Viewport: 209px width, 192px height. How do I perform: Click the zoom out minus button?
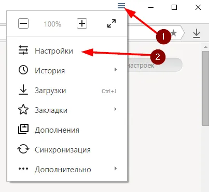(x=23, y=23)
